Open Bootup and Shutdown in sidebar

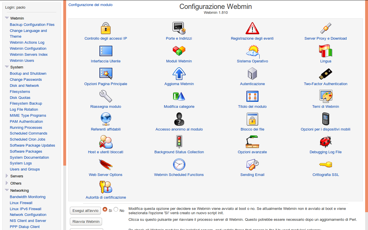click(28, 74)
